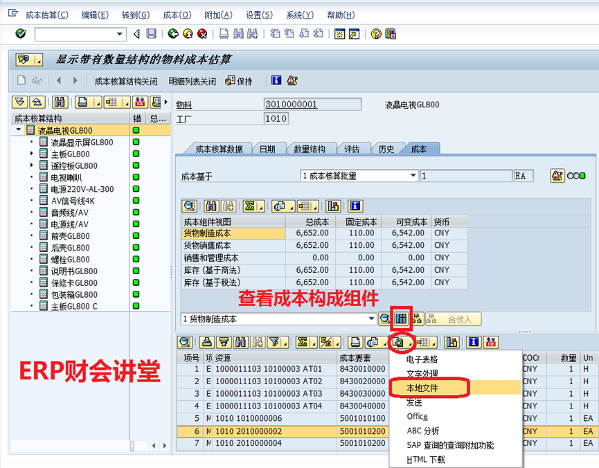Click the binoculars Find icon above structure tree
This screenshot has height=468, width=599.
[x=60, y=102]
